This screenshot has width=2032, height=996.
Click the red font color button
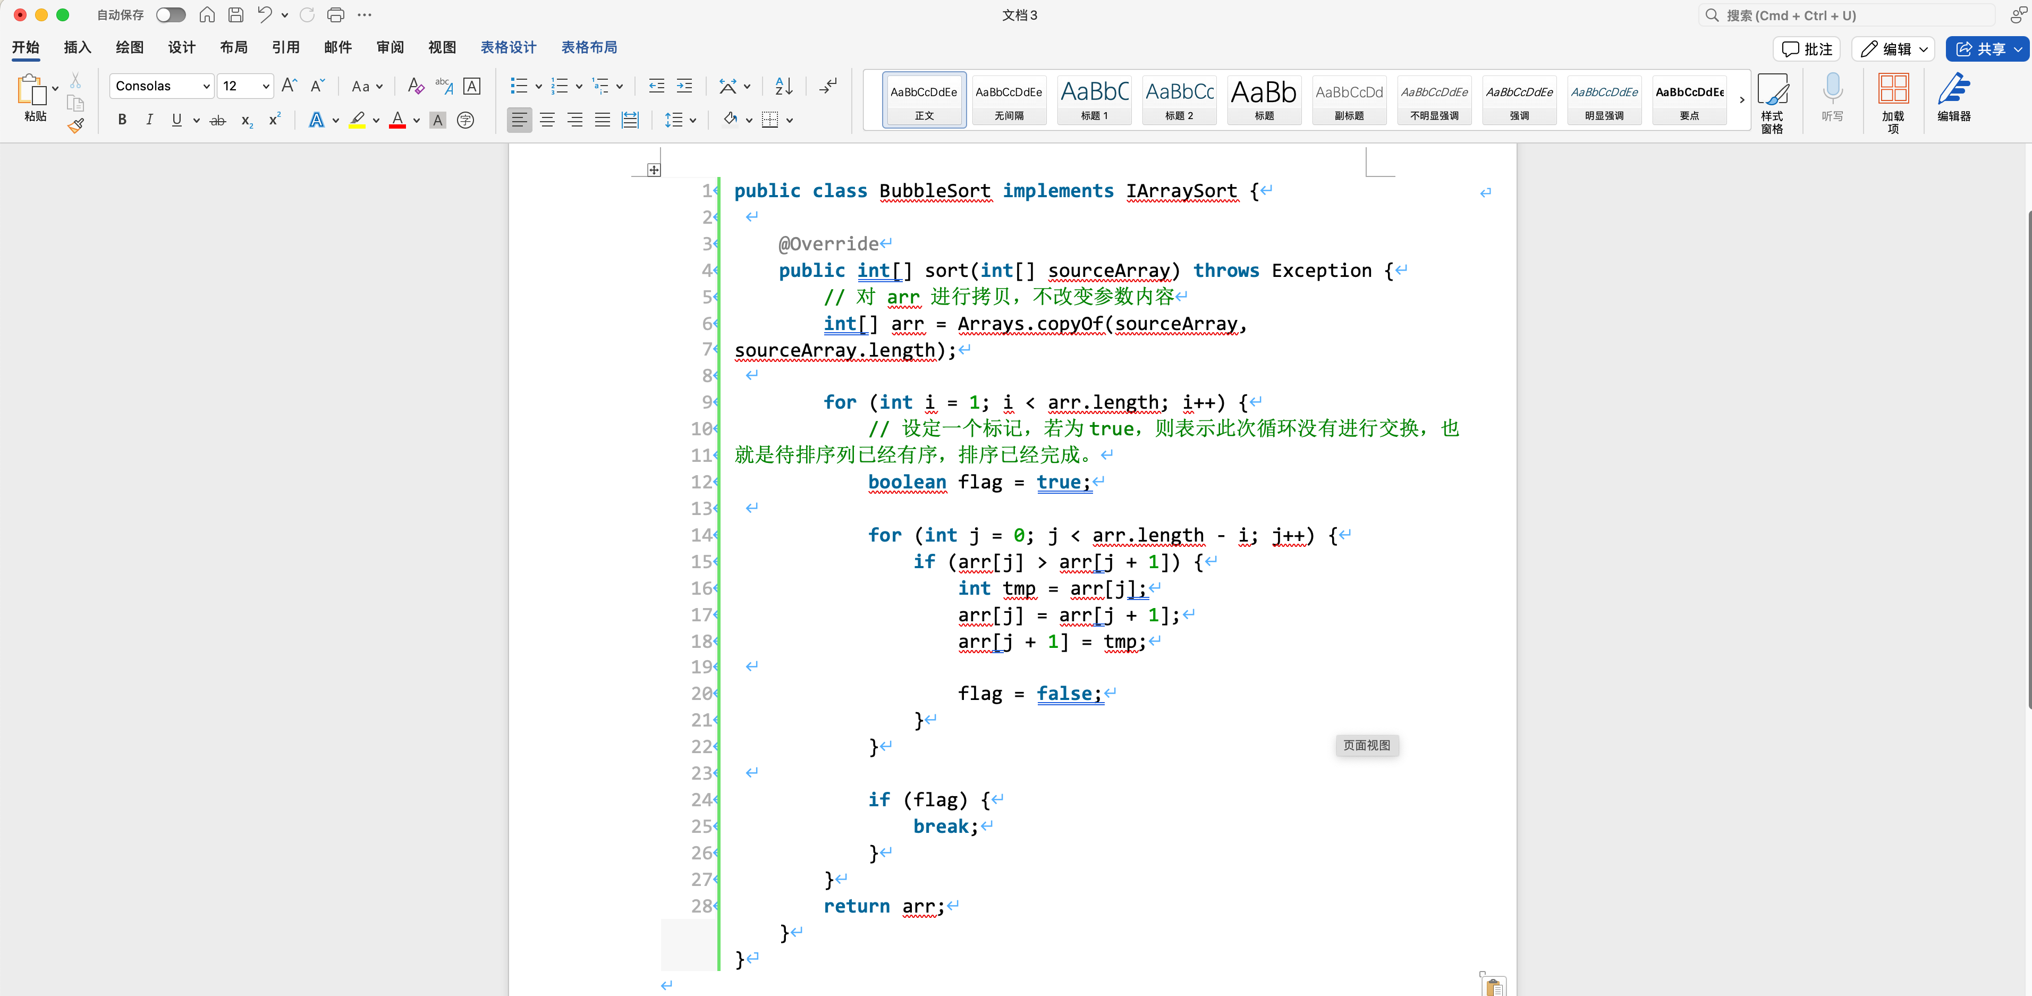[x=397, y=120]
